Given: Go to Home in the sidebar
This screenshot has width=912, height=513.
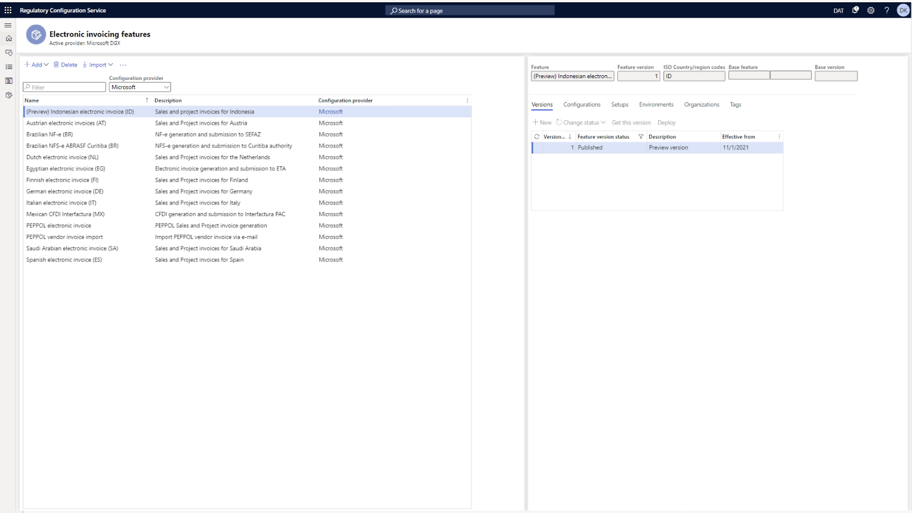Looking at the screenshot, I should (8, 39).
